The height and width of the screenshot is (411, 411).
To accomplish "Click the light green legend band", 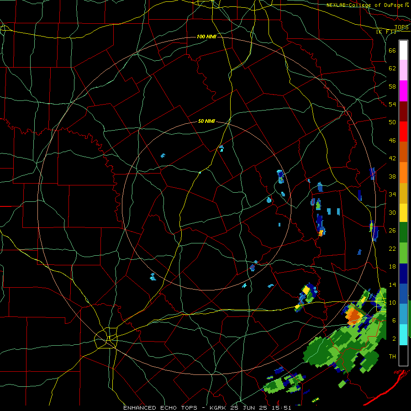I will pyautogui.click(x=403, y=253).
